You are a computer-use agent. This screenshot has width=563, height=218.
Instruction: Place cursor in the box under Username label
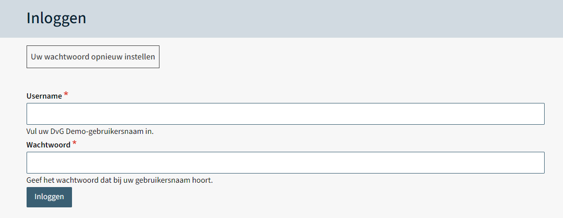click(x=285, y=114)
